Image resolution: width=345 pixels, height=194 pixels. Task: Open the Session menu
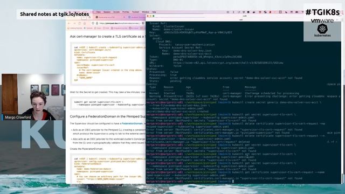pyautogui.click(x=107, y=12)
